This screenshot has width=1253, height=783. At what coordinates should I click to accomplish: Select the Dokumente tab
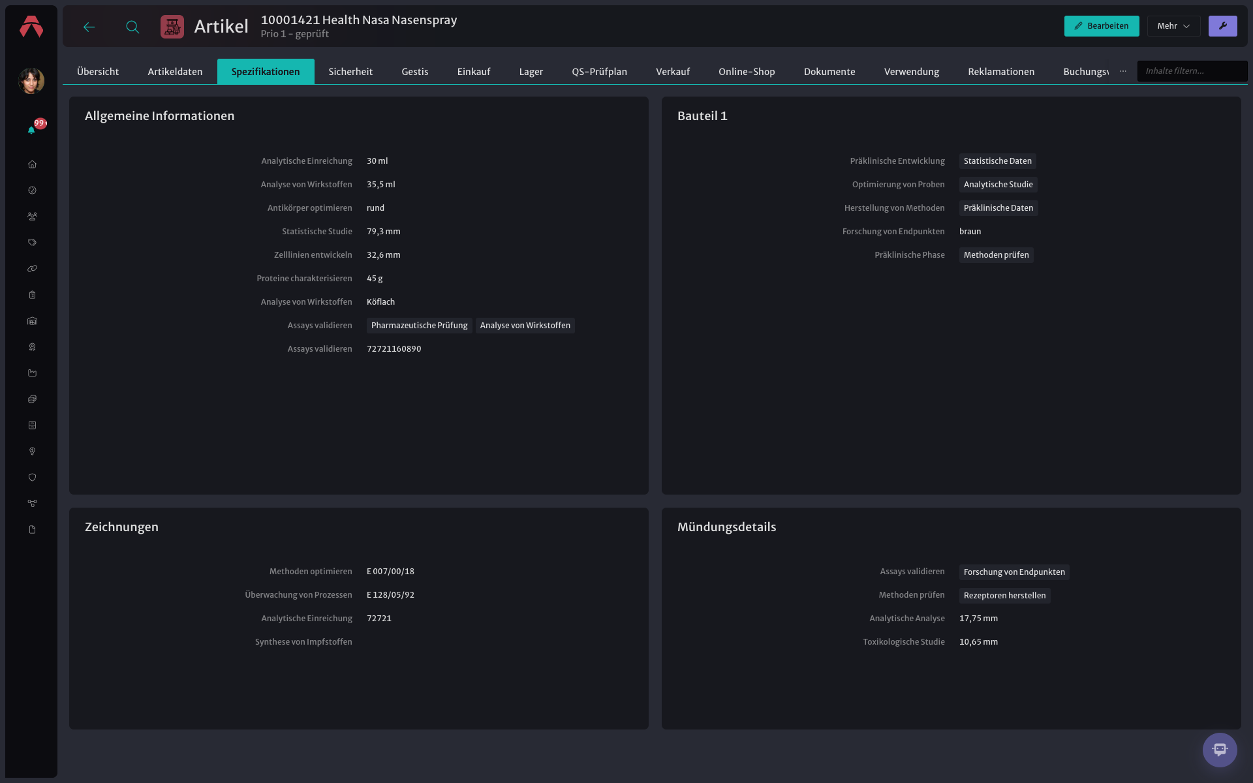pos(829,72)
